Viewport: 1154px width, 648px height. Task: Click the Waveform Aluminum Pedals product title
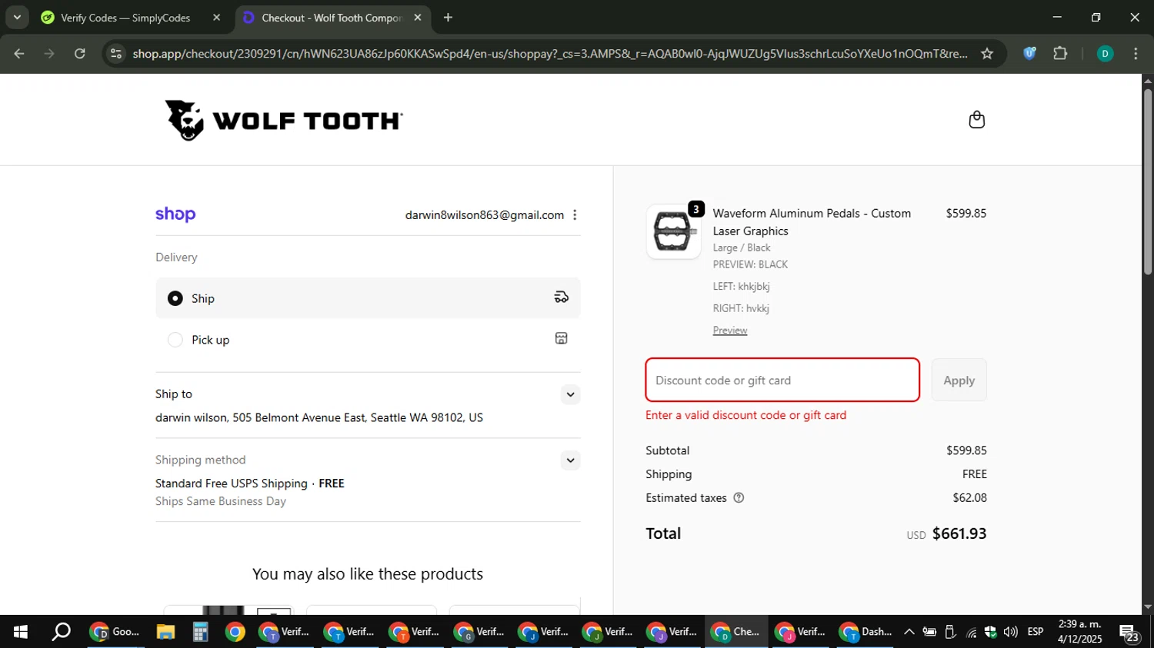pyautogui.click(x=812, y=222)
